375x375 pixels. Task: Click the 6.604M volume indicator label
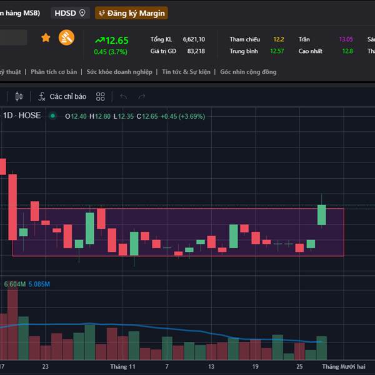pos(15,284)
